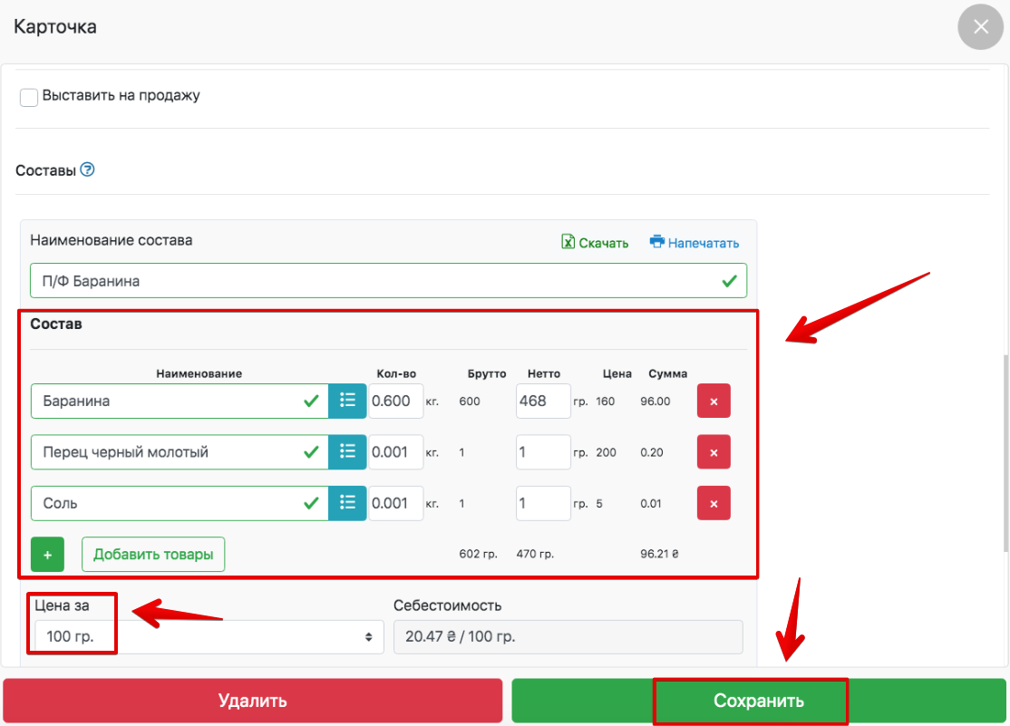The height and width of the screenshot is (726, 1010).
Task: Remove Соль ingredient row
Action: (x=713, y=503)
